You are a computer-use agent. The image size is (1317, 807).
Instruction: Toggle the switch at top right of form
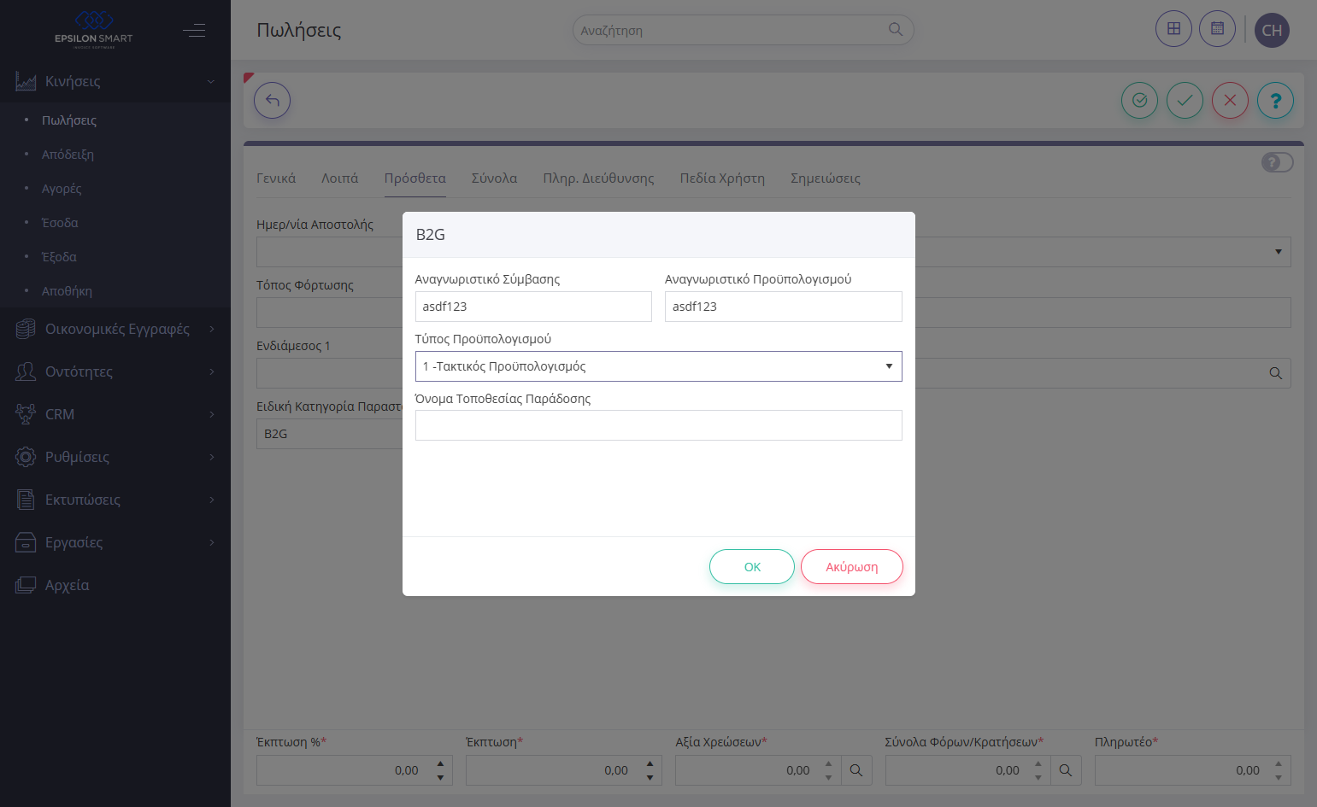pos(1277,162)
